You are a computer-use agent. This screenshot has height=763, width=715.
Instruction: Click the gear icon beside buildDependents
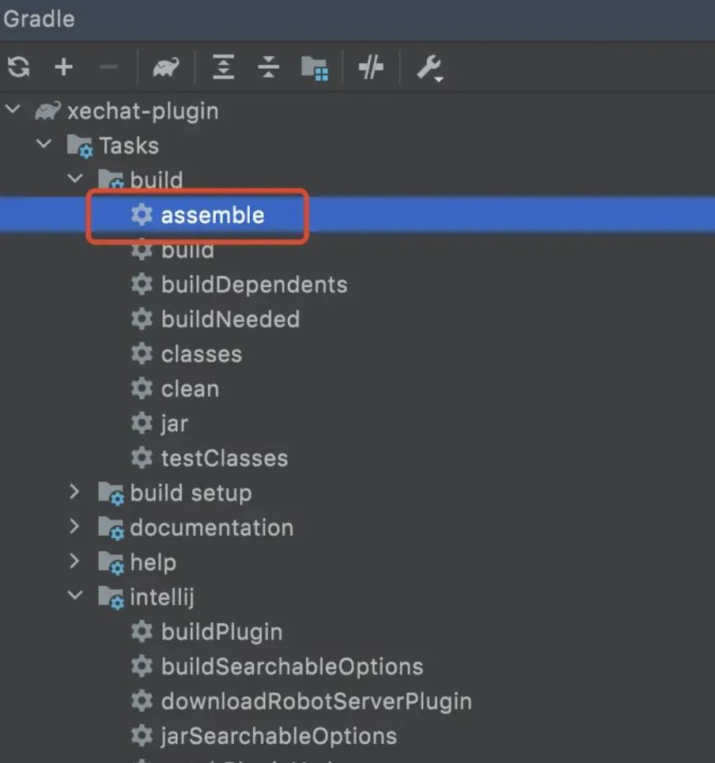click(x=142, y=284)
